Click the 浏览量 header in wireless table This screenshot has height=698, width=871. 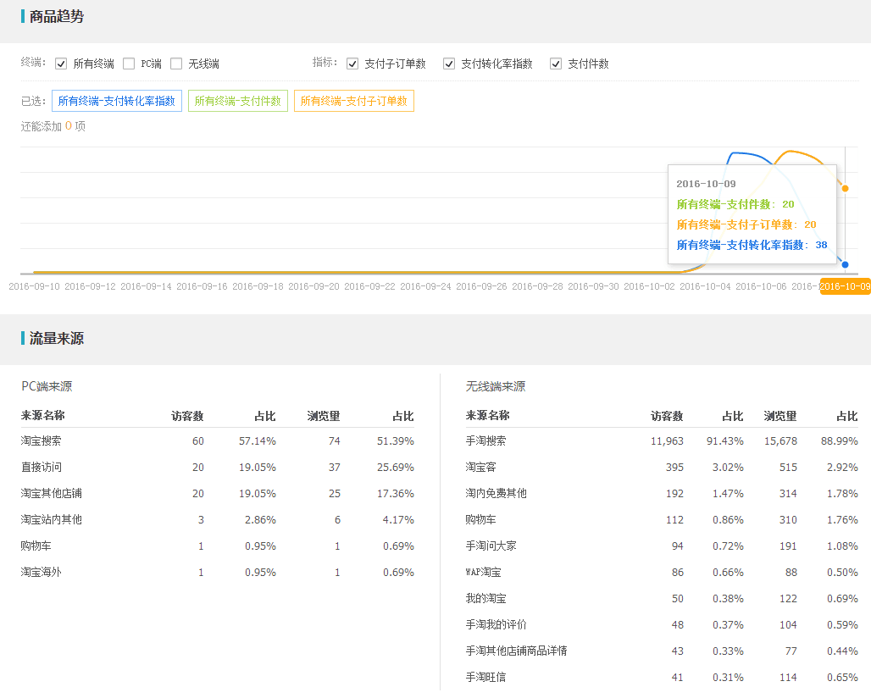(780, 416)
